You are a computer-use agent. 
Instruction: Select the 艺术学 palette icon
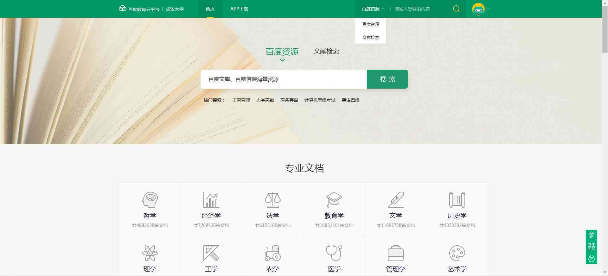coord(457,253)
